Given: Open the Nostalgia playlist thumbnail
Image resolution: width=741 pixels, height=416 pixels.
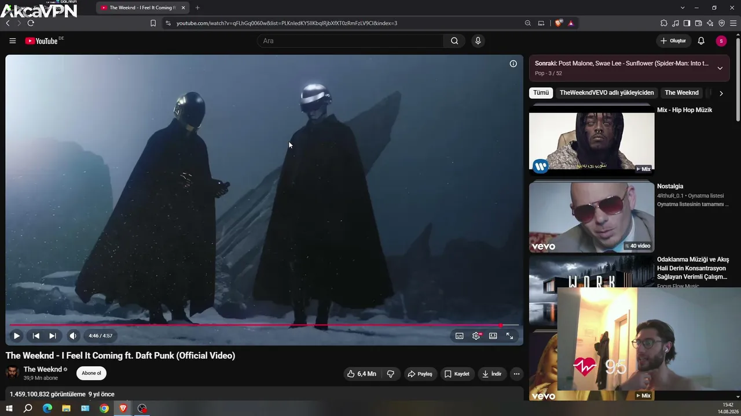Looking at the screenshot, I should [x=592, y=217].
